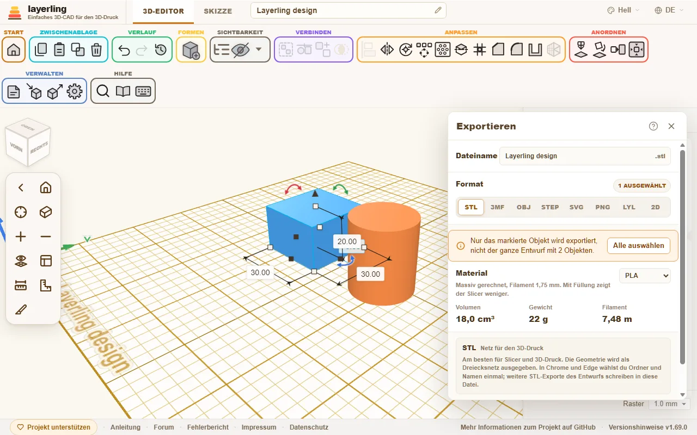697x435 pixels.
Task: Undo the last action
Action: [x=124, y=50]
